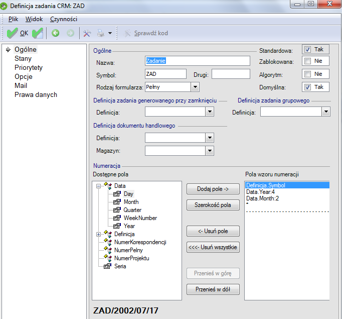Viewport: 342px width, 319px height.
Task: Click the Data node icon in tree
Action: point(108,186)
